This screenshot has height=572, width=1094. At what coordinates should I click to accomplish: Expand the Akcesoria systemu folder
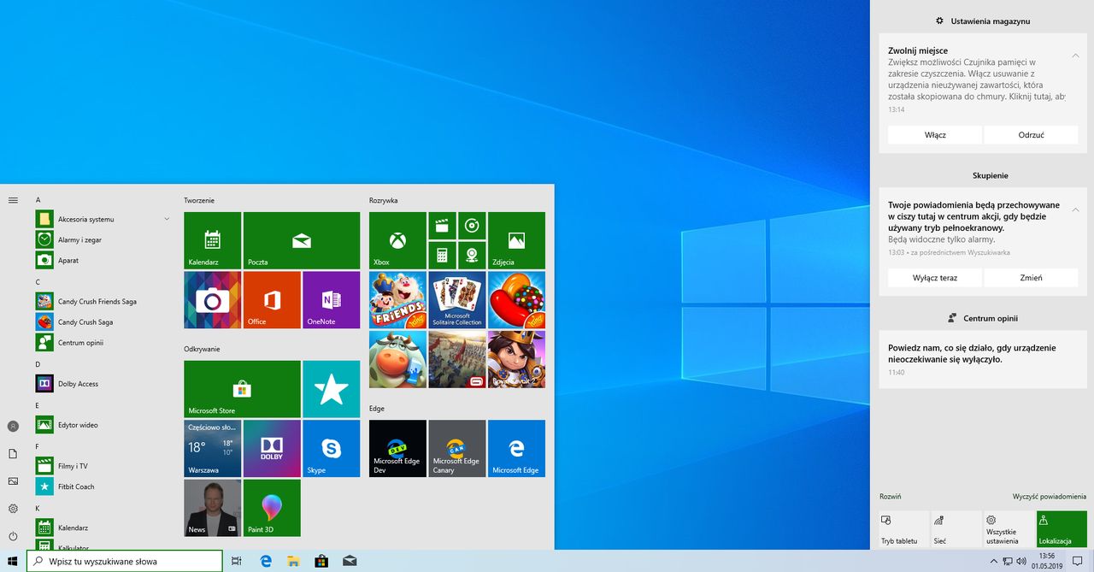pyautogui.click(x=167, y=219)
